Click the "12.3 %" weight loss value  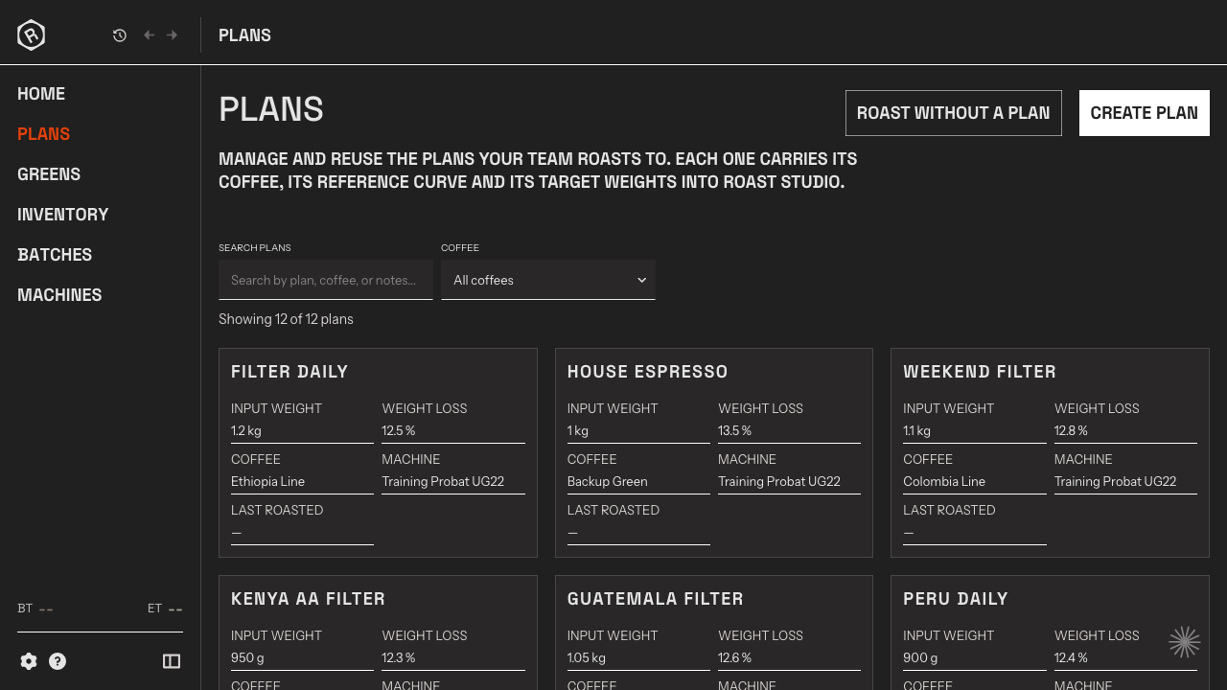pyautogui.click(x=399, y=658)
